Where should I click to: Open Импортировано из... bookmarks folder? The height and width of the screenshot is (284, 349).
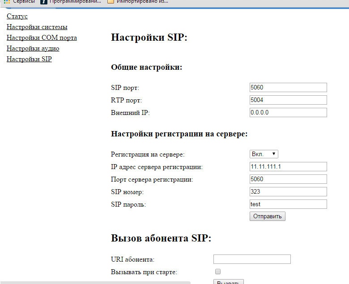(x=138, y=1)
